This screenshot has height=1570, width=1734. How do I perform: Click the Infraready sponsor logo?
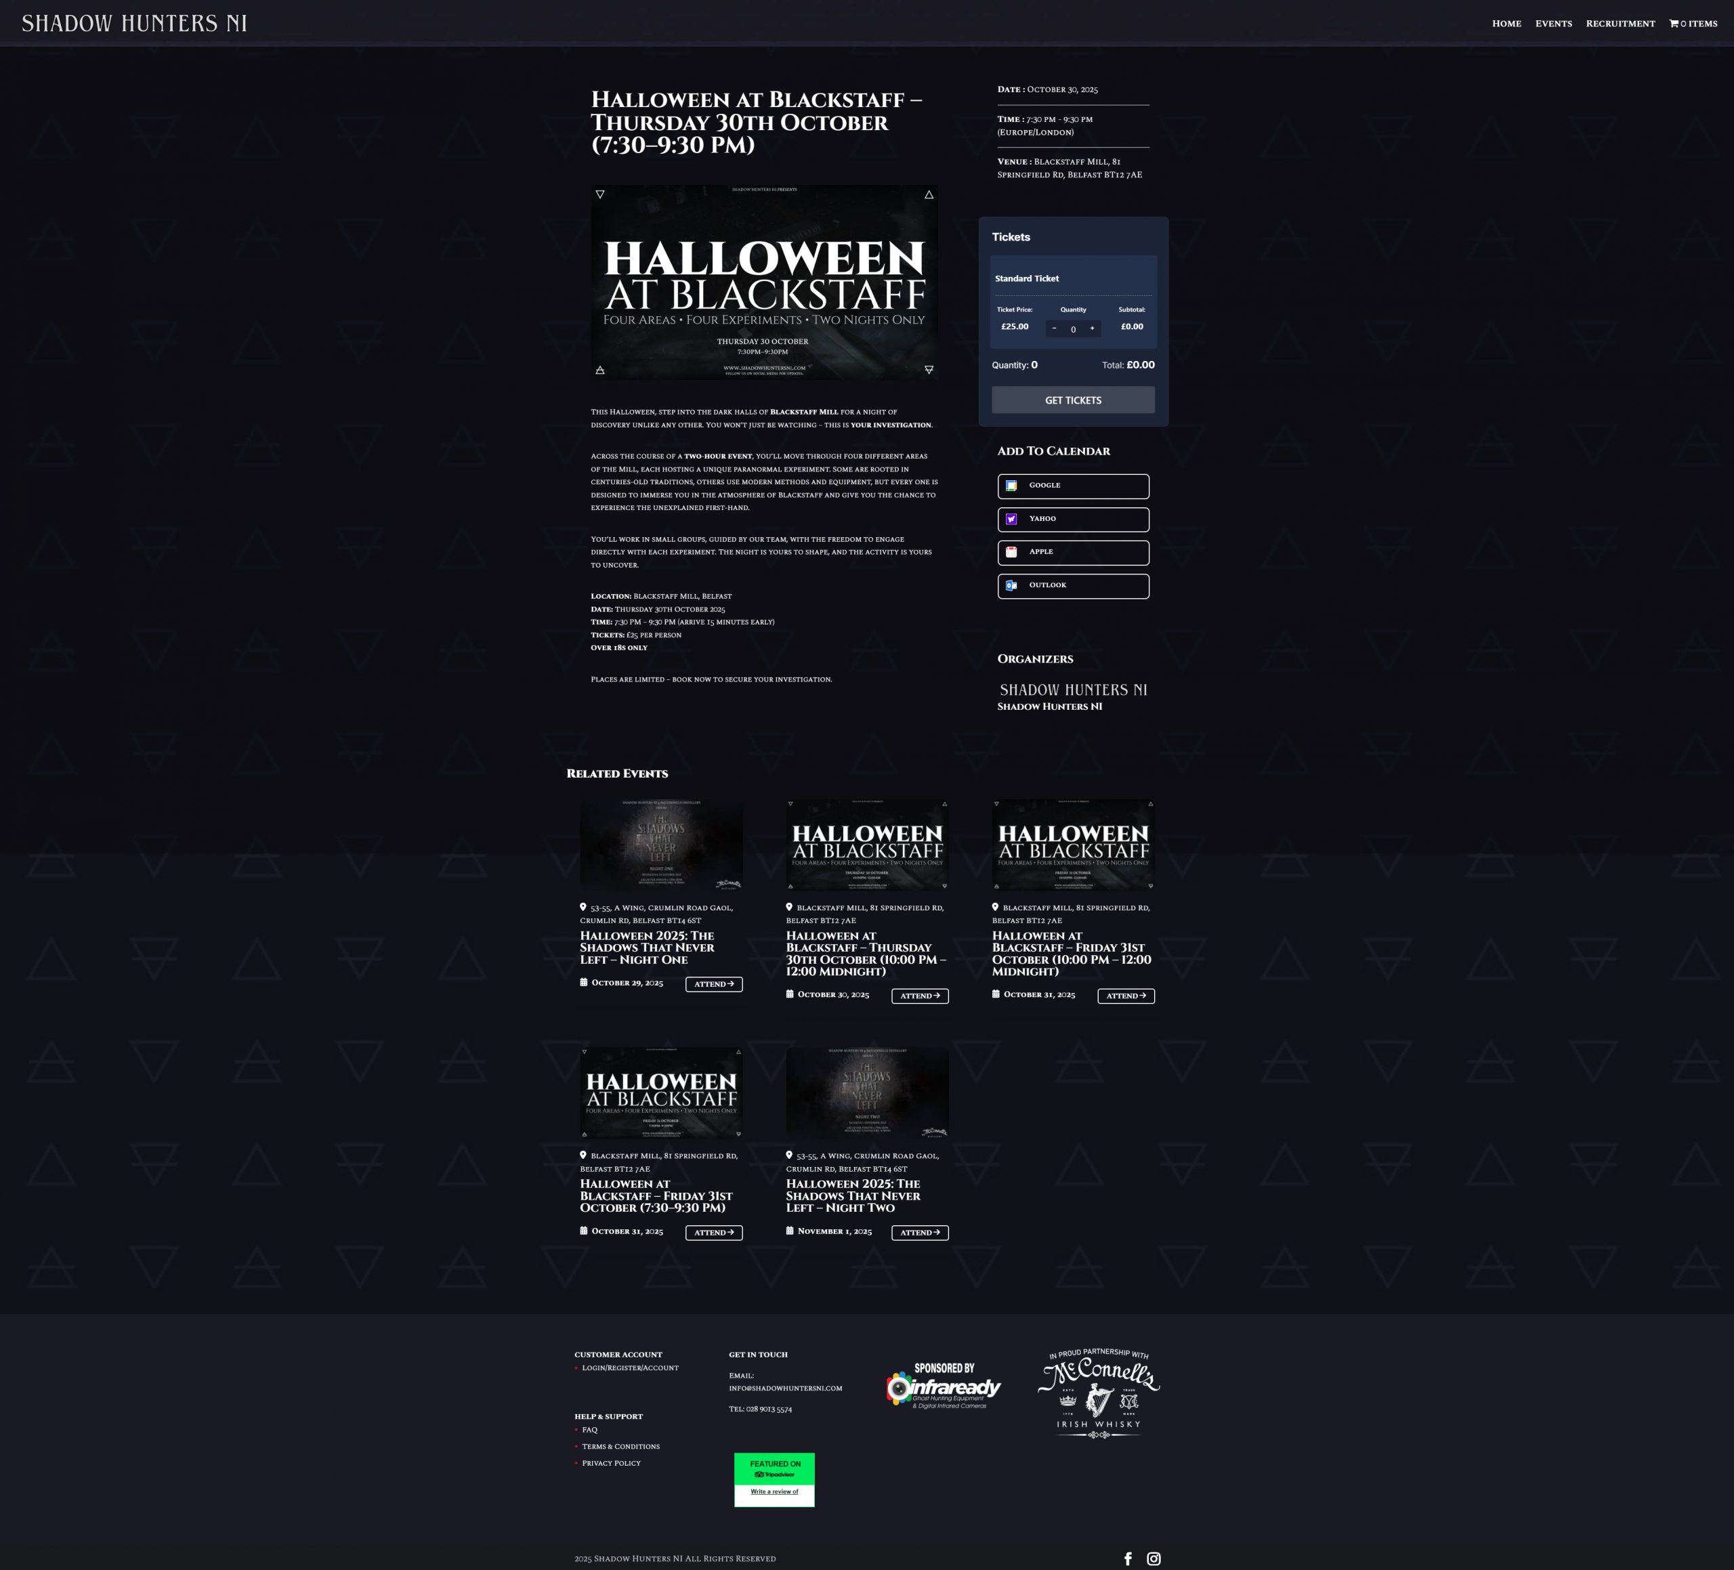point(944,1388)
